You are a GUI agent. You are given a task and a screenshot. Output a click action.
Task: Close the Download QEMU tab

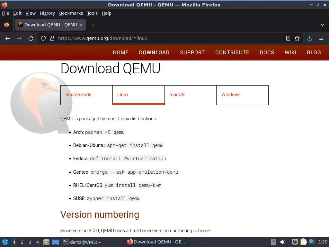(x=81, y=25)
